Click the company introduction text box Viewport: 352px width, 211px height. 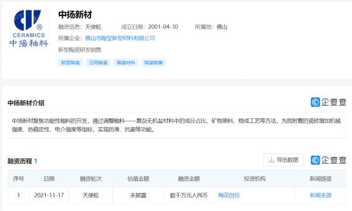point(177,125)
